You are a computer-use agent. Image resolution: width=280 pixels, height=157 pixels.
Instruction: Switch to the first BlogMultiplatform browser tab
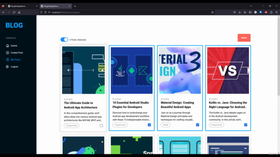(22, 6)
